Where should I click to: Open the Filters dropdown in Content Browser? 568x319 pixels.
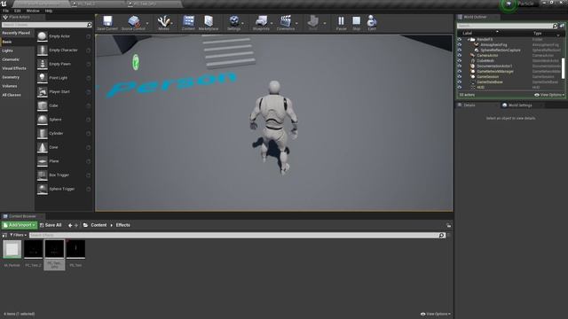[x=18, y=235]
